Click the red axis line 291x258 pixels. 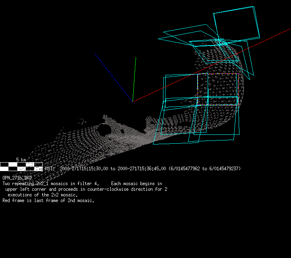coord(212,65)
